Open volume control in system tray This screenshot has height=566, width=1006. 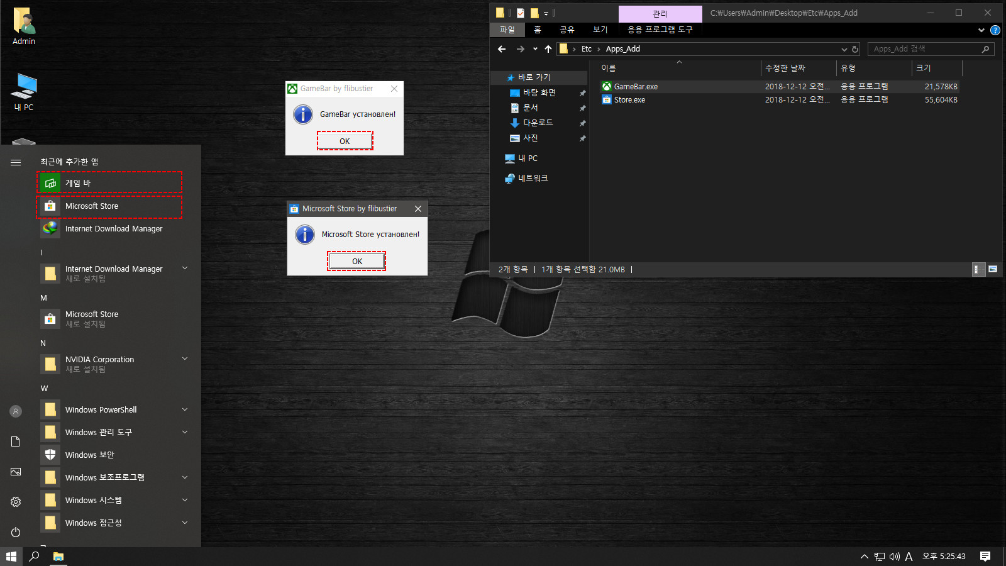(894, 557)
